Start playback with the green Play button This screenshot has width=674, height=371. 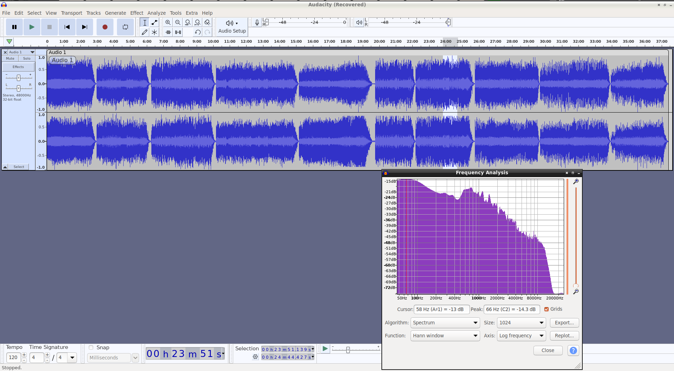pos(32,27)
